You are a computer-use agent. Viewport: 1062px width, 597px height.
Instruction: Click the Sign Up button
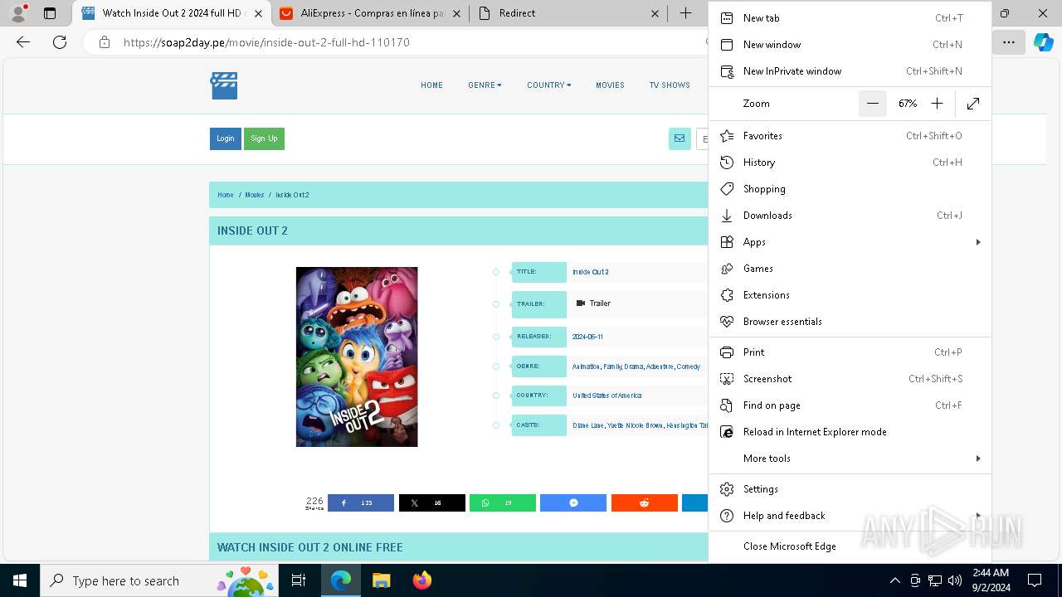264,139
